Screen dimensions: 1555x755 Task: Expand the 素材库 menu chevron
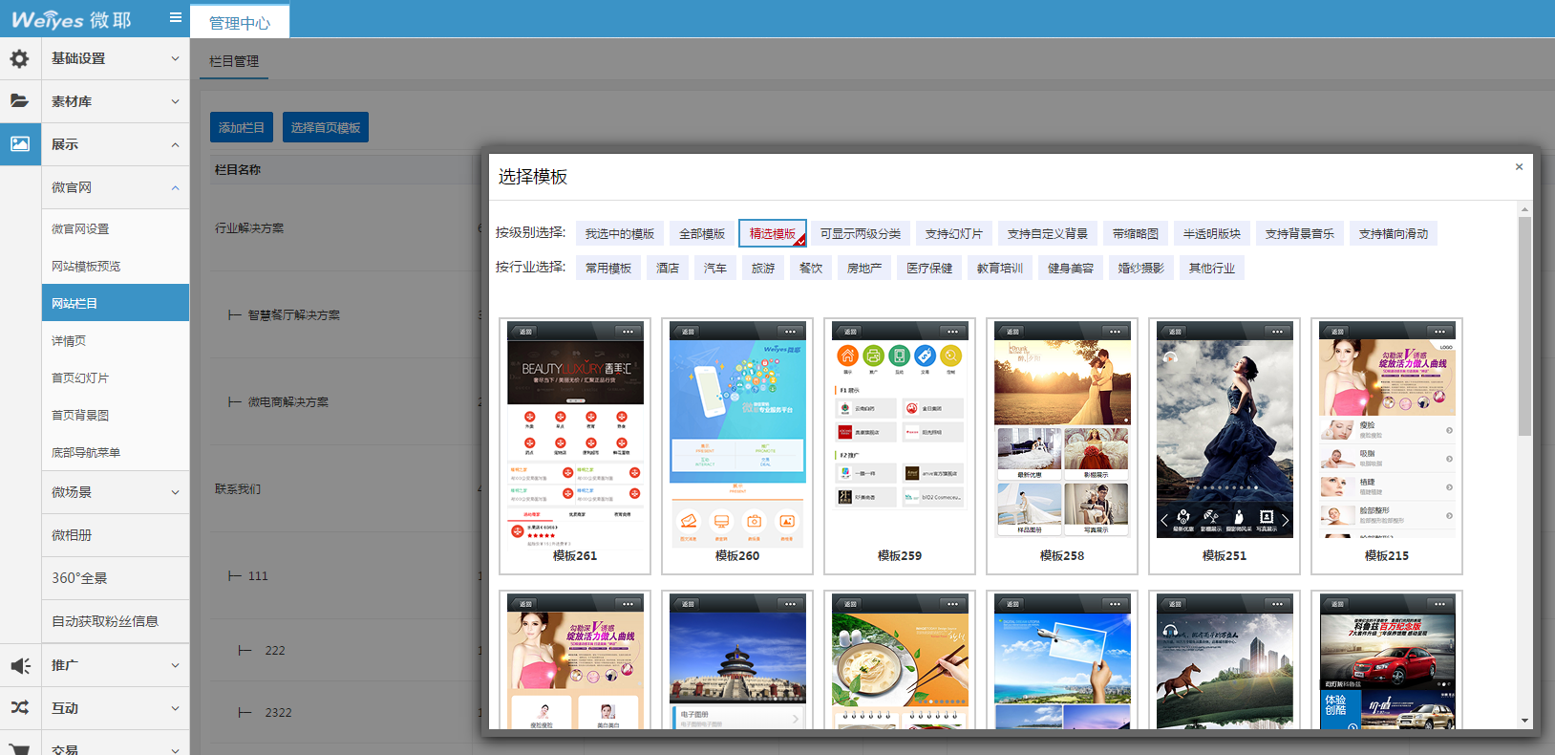175,101
